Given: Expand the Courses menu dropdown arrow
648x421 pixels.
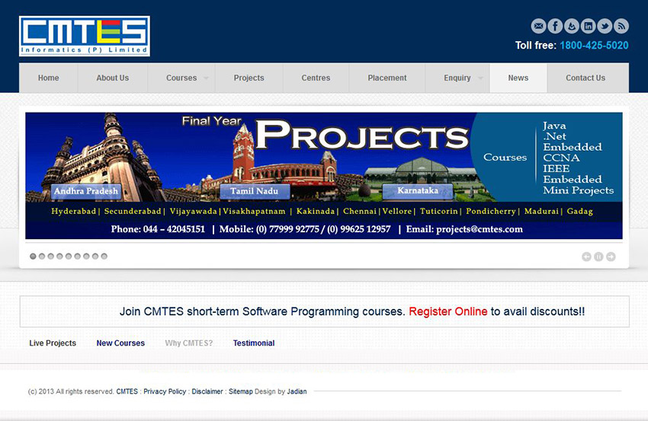Looking at the screenshot, I should (207, 78).
